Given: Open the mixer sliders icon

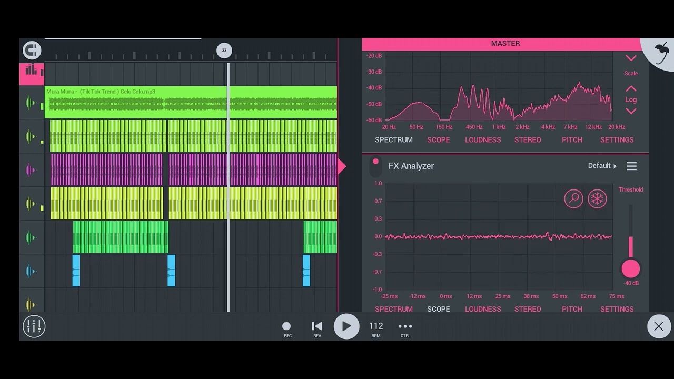Looking at the screenshot, I should (x=34, y=326).
